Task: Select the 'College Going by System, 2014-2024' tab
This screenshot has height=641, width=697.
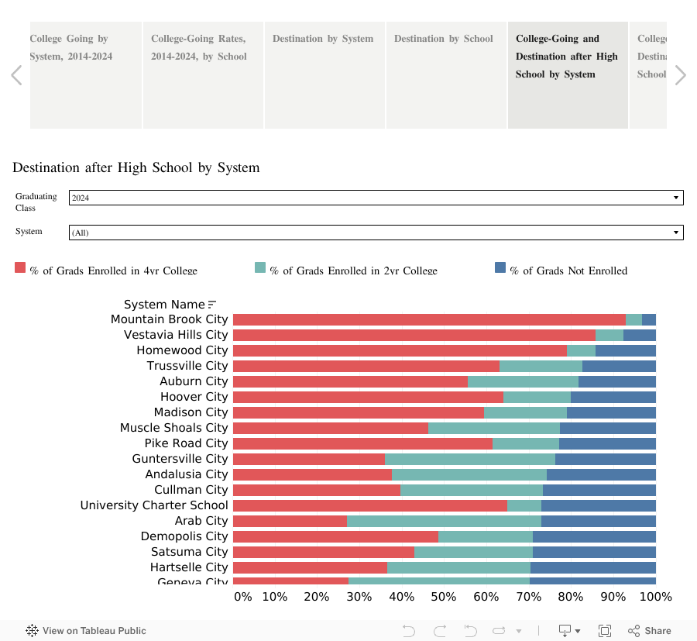Action: [85, 74]
